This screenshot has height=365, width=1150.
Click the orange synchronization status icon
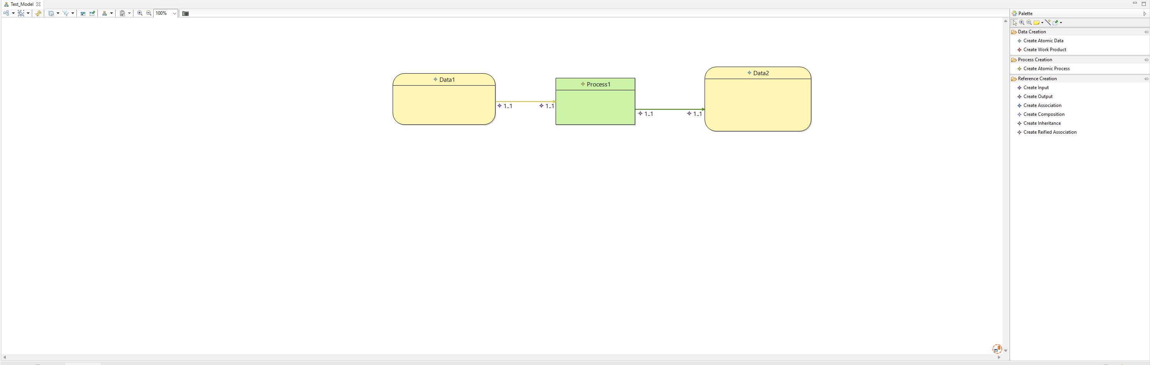coord(997,349)
